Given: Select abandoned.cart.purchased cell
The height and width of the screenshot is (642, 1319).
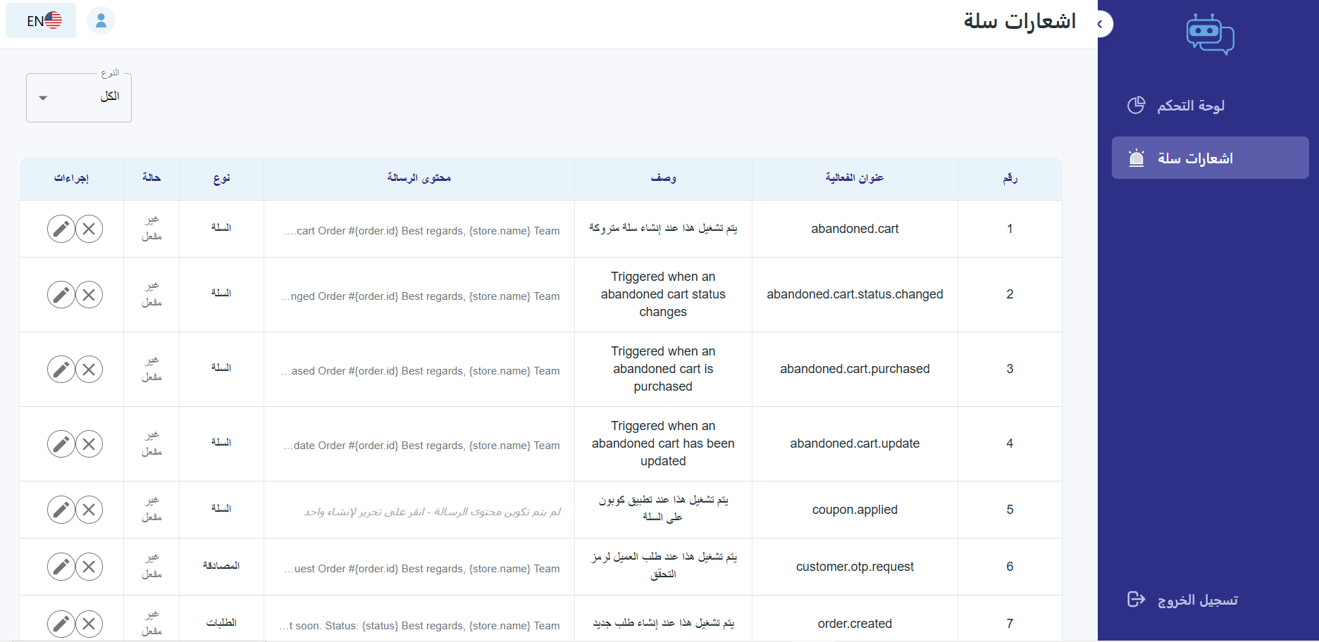Looking at the screenshot, I should tap(855, 369).
